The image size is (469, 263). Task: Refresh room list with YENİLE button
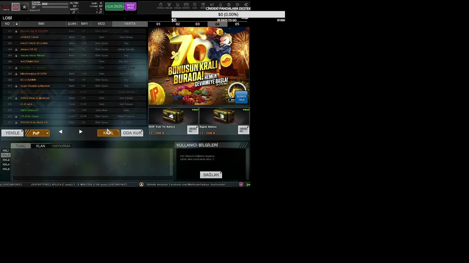pyautogui.click(x=12, y=133)
